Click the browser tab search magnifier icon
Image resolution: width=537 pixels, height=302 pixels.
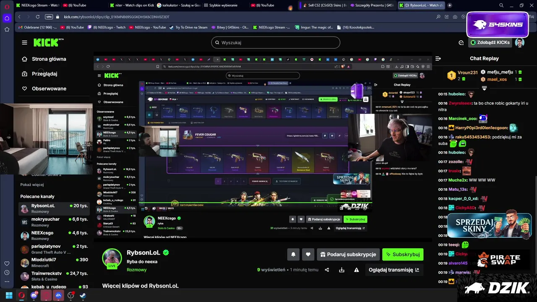501,5
